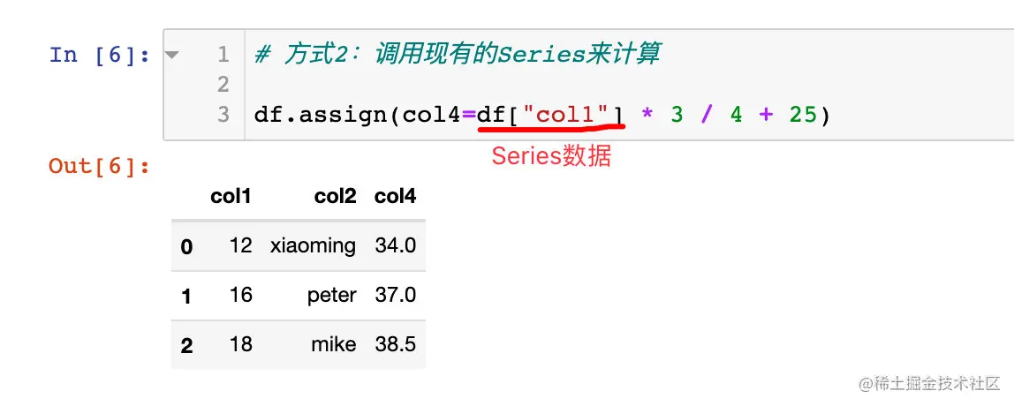Select row index 0 in output table

[x=186, y=246]
